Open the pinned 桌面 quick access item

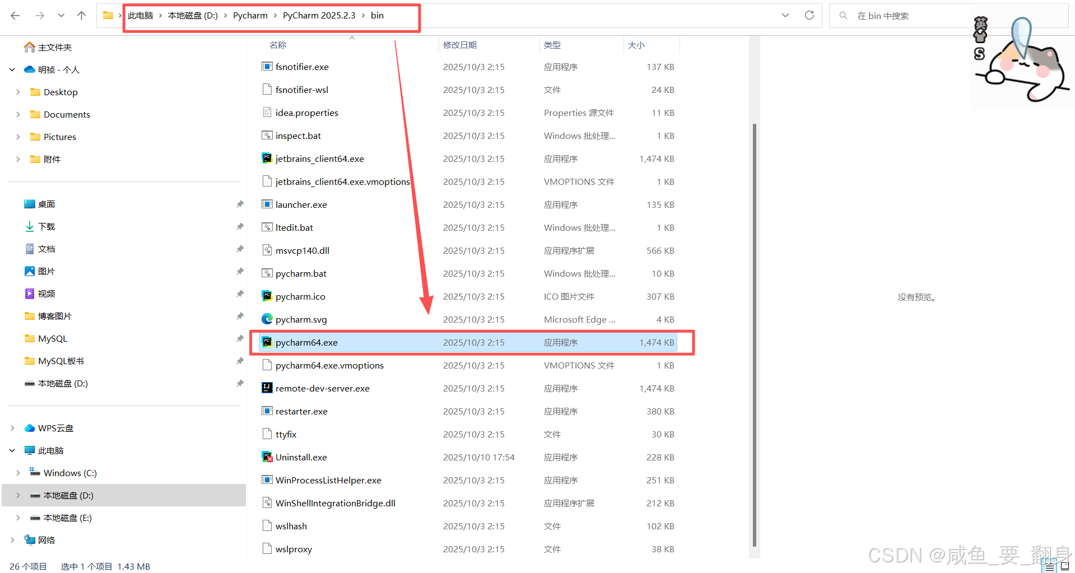click(x=46, y=204)
